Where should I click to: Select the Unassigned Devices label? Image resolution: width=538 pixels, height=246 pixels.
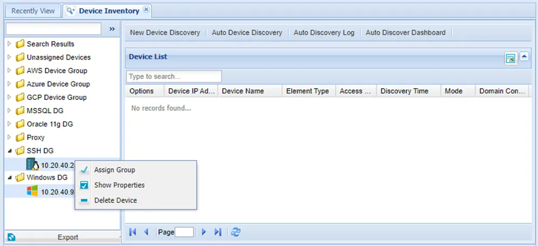coord(59,57)
